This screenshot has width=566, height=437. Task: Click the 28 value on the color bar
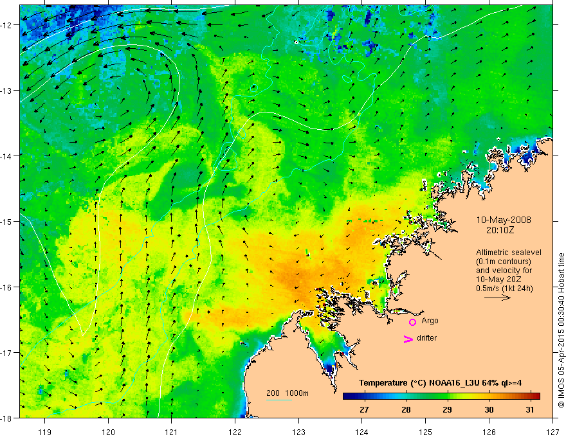pyautogui.click(x=406, y=409)
